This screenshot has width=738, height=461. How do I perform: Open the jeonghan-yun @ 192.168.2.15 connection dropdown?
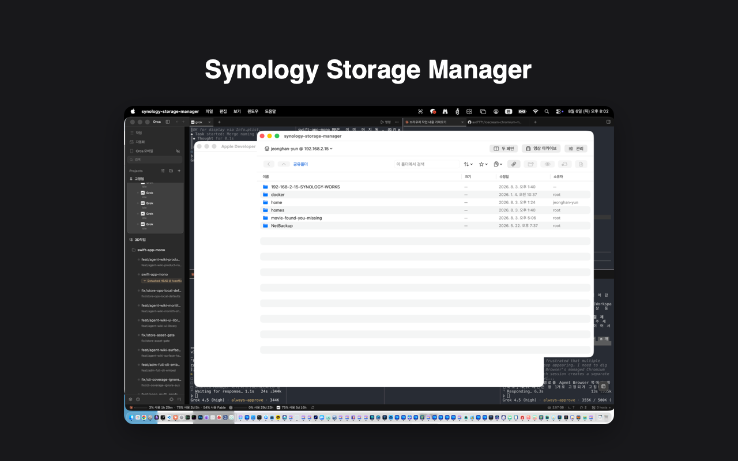[x=299, y=149]
